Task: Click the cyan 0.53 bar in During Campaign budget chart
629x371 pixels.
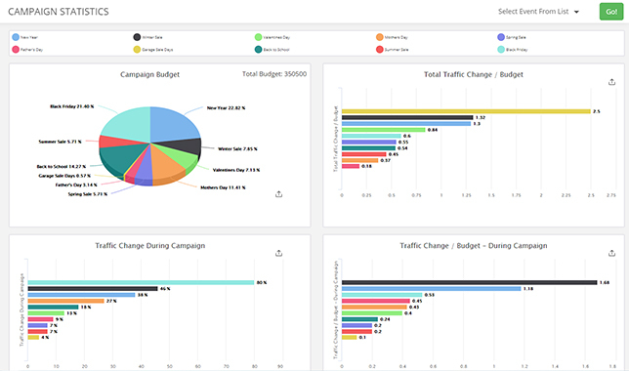Action: click(x=382, y=295)
